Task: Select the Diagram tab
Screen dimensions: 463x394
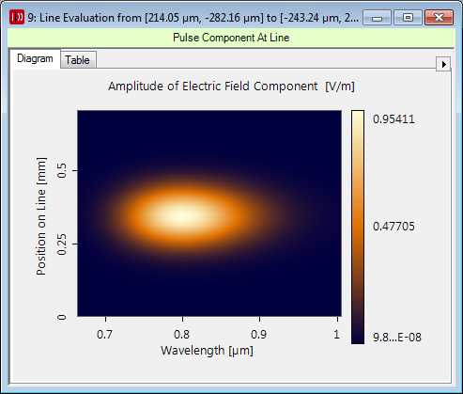Action: 35,58
